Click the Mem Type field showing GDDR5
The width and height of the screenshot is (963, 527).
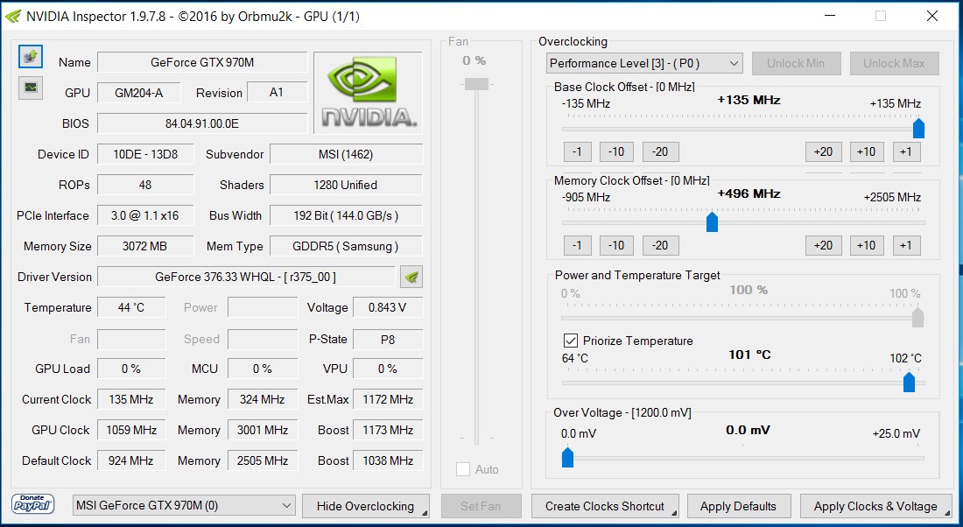tap(346, 246)
